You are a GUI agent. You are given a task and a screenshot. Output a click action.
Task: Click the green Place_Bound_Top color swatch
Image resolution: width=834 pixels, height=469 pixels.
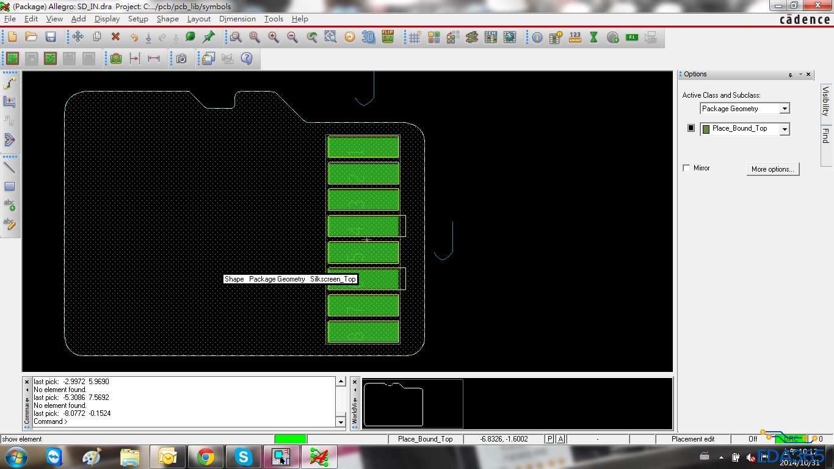(706, 129)
